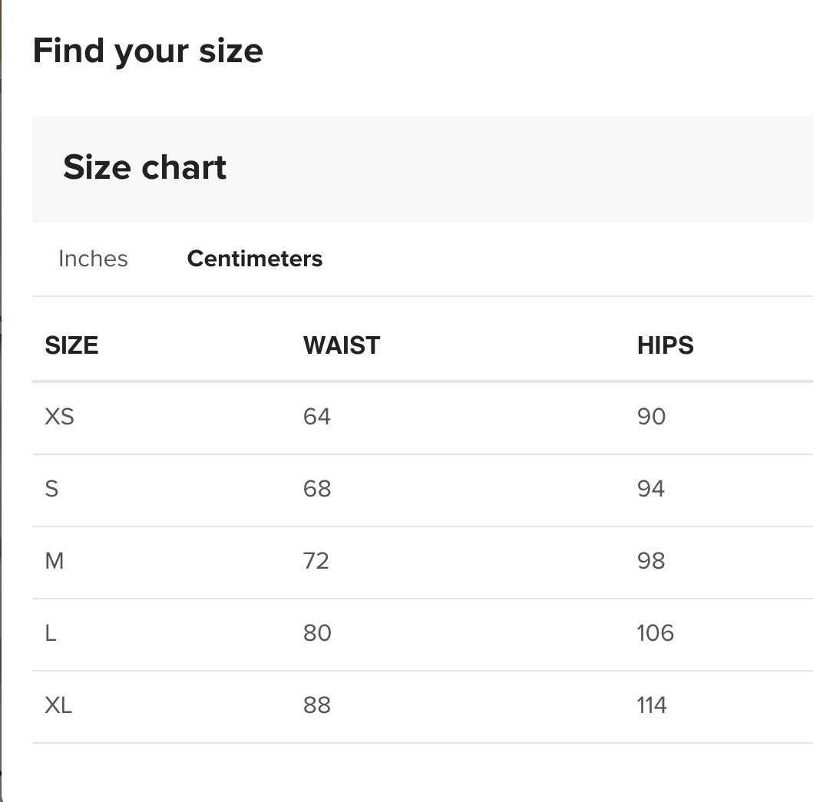Click the SIZE column header
The height and width of the screenshot is (802, 813).
coord(71,345)
